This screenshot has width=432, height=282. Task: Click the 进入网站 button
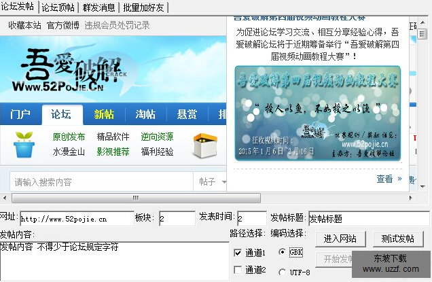pyautogui.click(x=340, y=239)
